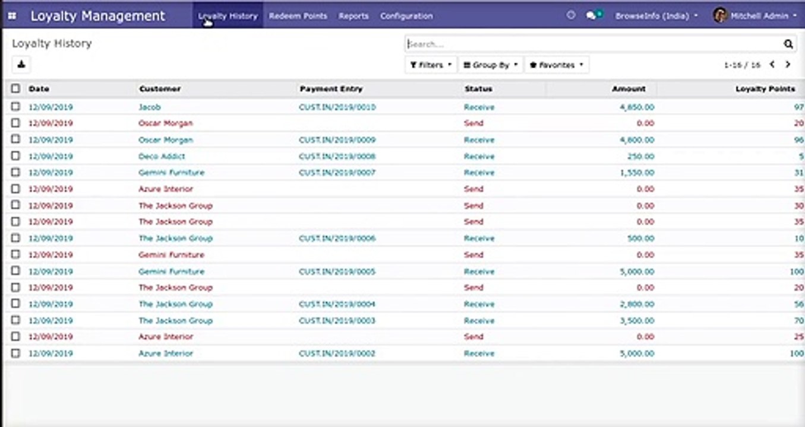Sort by the Status column header

[478, 89]
